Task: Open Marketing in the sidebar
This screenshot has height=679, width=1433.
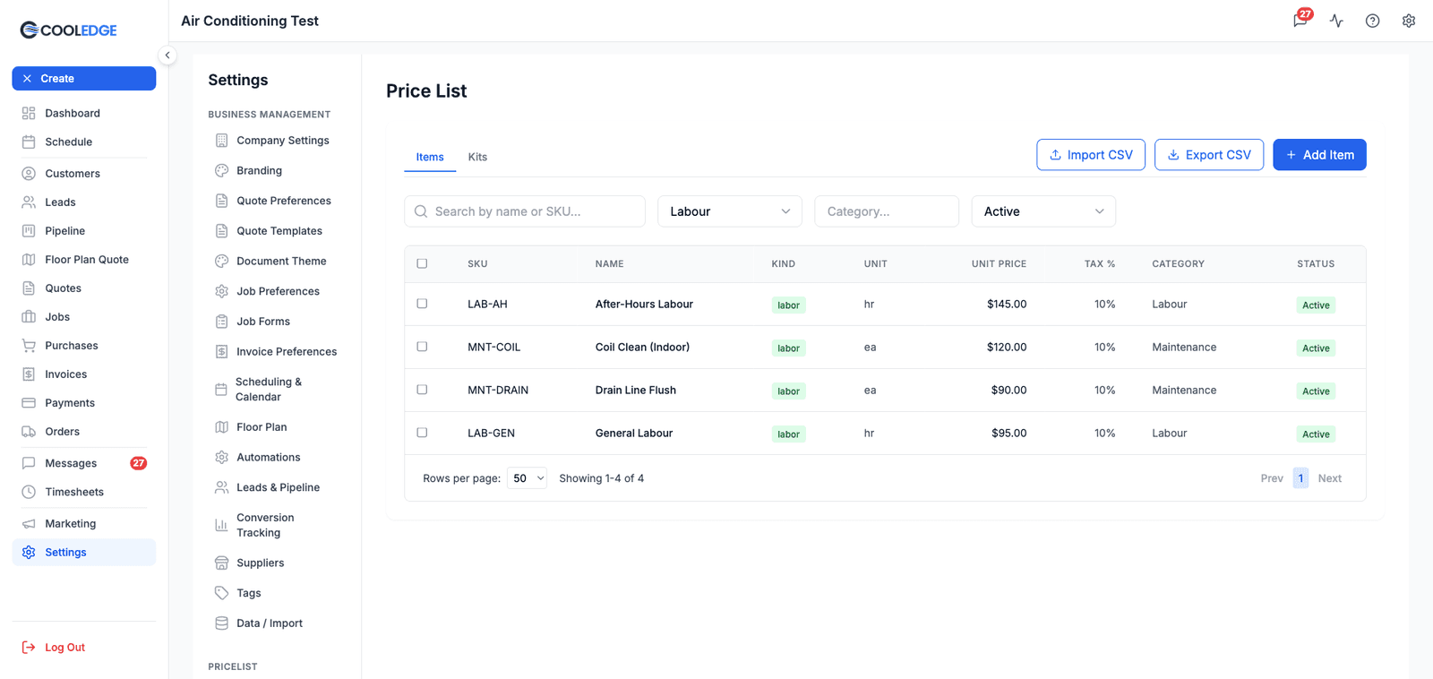Action: tap(83, 524)
